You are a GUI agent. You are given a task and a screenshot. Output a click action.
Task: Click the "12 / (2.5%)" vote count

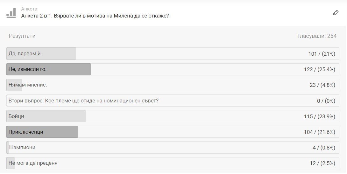click(322, 163)
